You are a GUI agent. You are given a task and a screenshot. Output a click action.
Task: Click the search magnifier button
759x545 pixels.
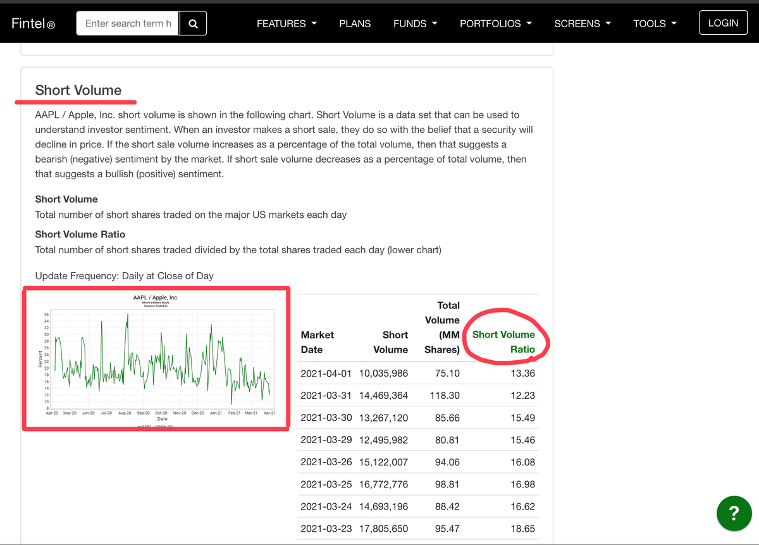coord(193,23)
